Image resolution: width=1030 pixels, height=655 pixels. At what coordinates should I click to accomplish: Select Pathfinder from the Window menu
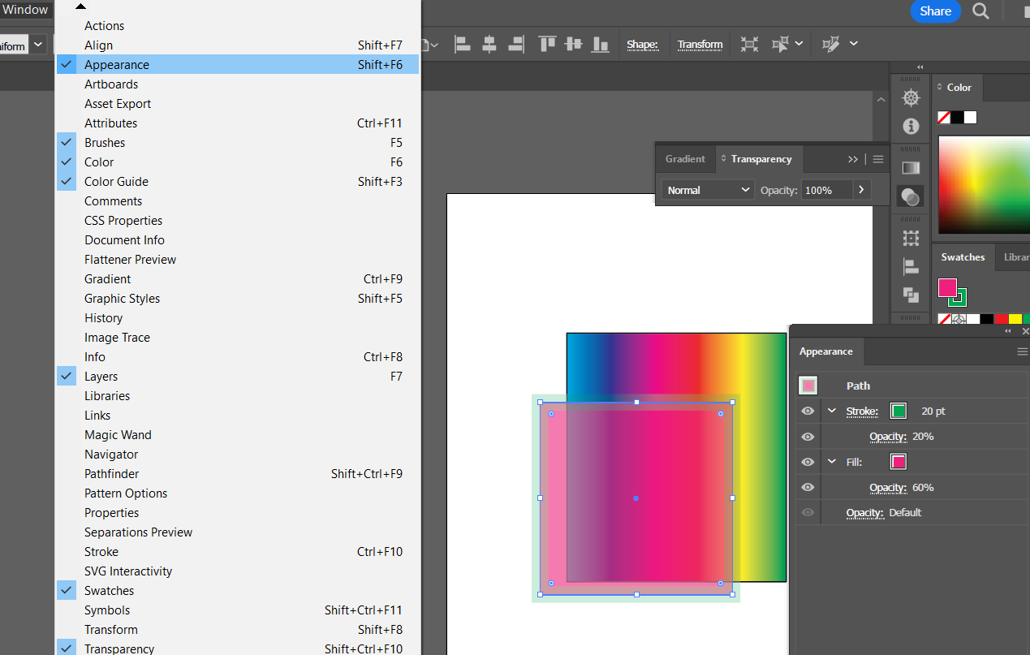tap(112, 474)
